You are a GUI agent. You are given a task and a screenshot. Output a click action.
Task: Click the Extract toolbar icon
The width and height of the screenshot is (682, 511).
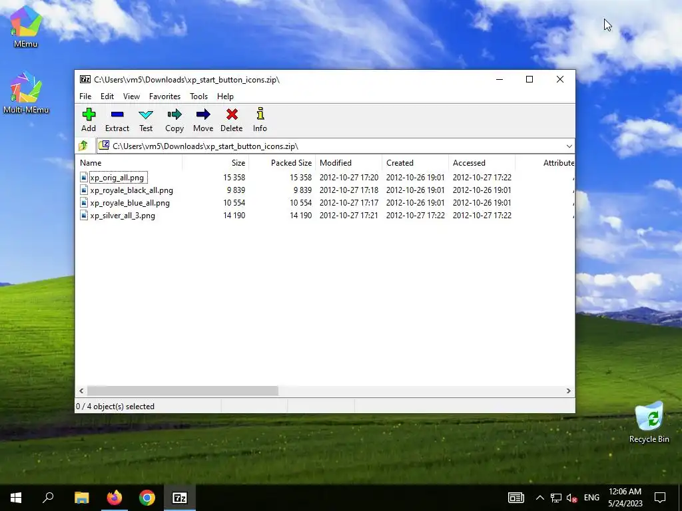click(117, 114)
